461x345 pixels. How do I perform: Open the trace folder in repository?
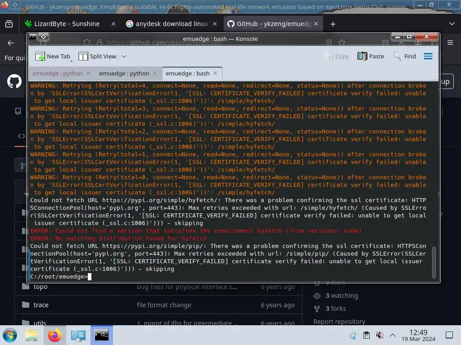(x=41, y=305)
